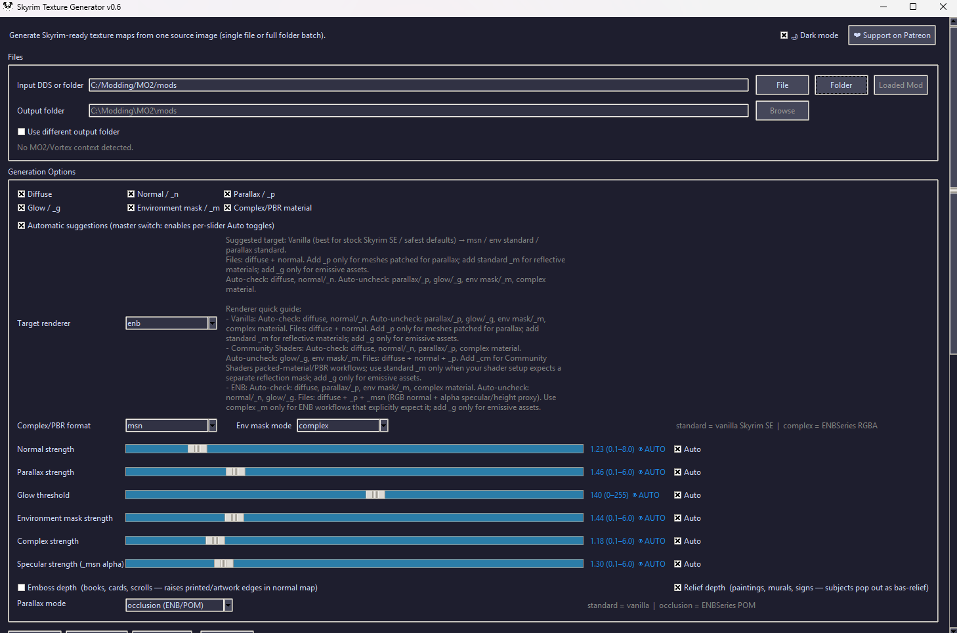Image resolution: width=957 pixels, height=633 pixels.
Task: Toggle the Environment mask / _m checkbox
Action: [131, 208]
